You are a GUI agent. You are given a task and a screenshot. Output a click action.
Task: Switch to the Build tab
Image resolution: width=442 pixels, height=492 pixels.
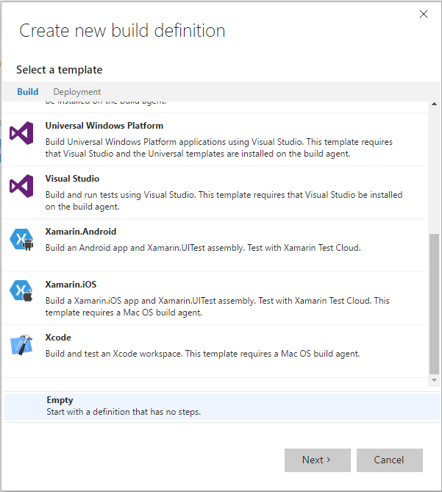[x=28, y=92]
